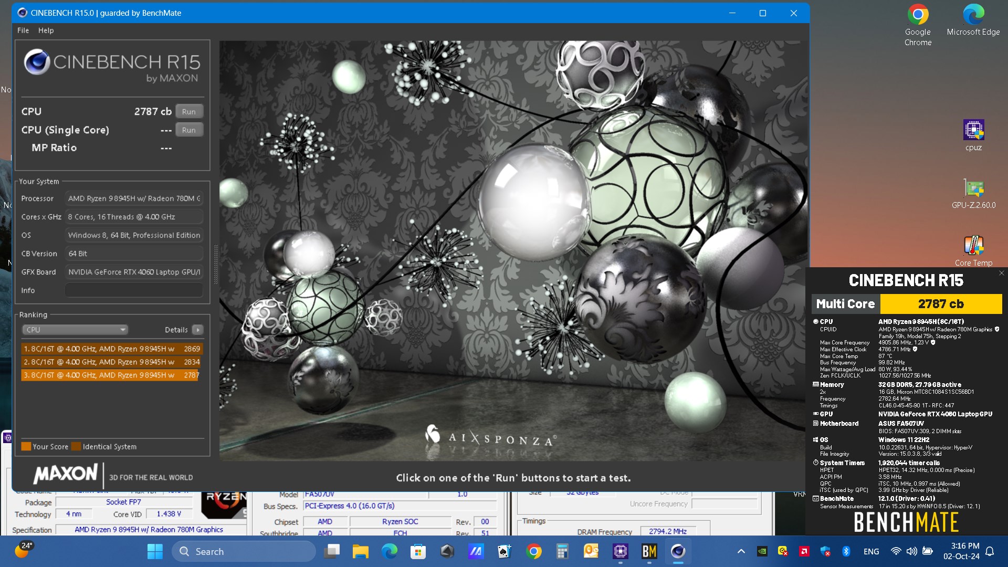
Task: Open the ranking CPU dropdown
Action: (75, 330)
